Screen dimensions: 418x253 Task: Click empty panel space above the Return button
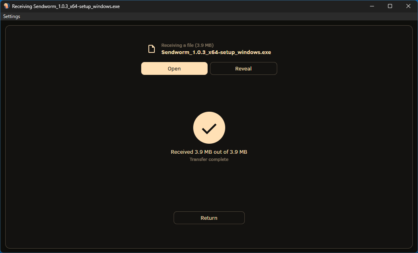(x=209, y=188)
